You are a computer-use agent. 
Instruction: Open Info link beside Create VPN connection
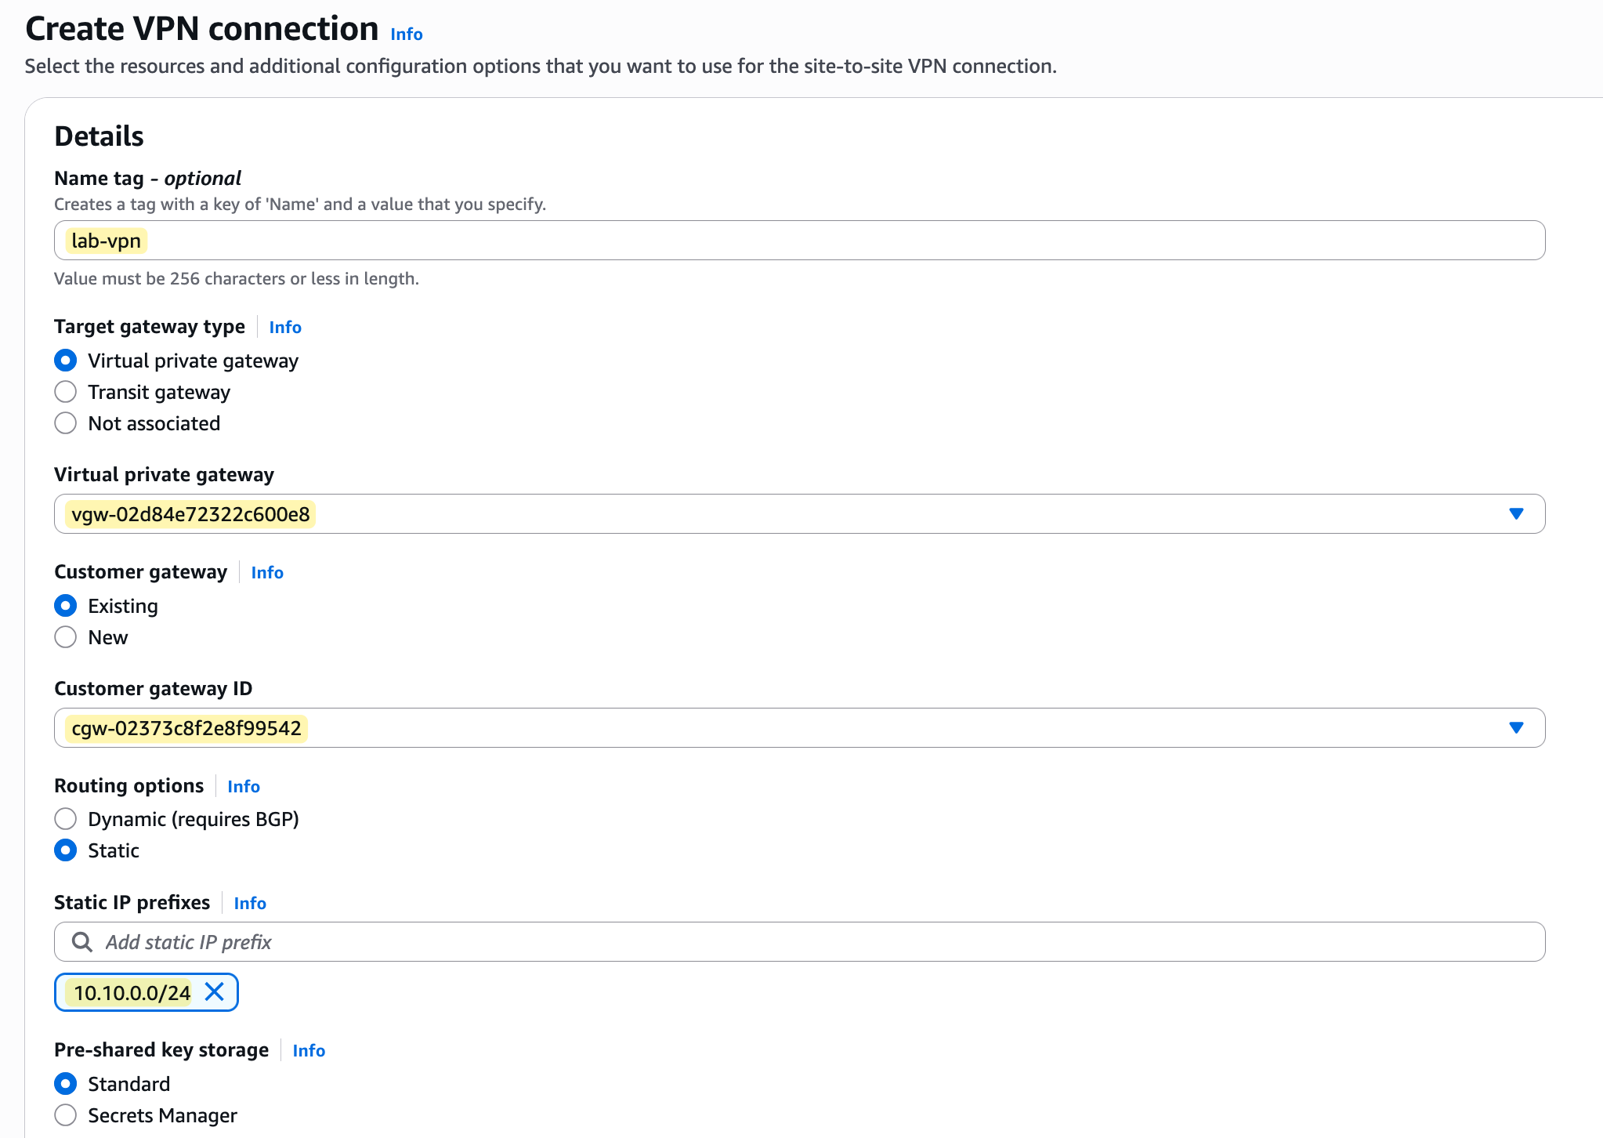click(406, 34)
